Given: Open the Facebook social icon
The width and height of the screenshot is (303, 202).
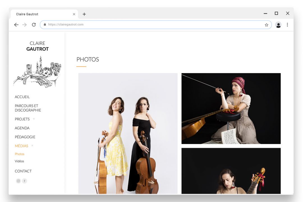Looking at the screenshot, I should coord(25,181).
